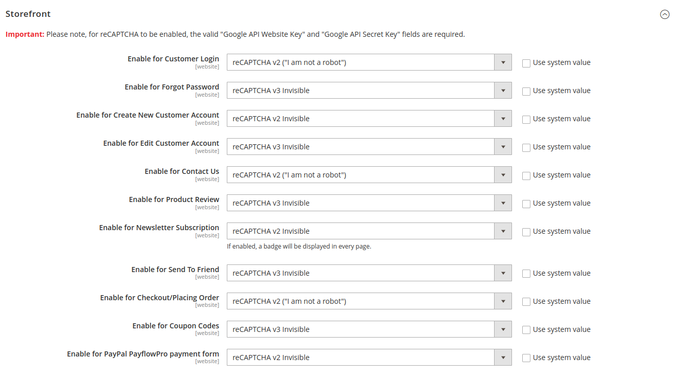The height and width of the screenshot is (379, 683).
Task: Open the Enable for Coupon Codes dropdown
Action: click(x=369, y=329)
